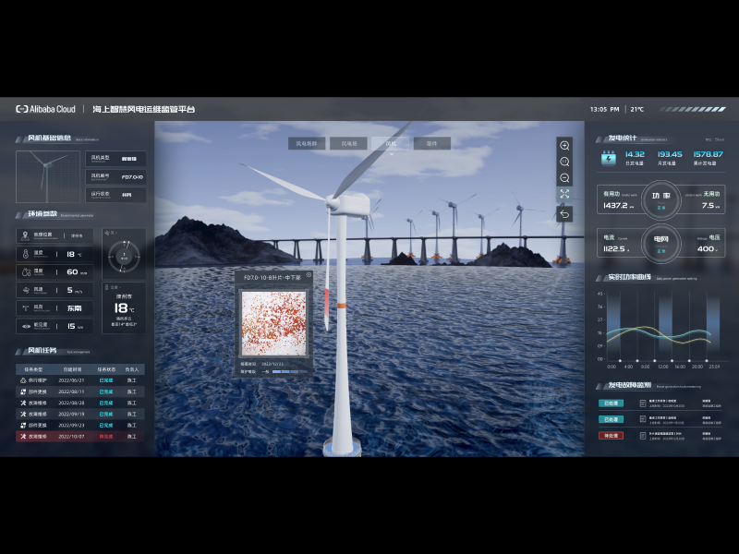
Task: Select the 2022/10/07 pending task row
Action: (80, 436)
